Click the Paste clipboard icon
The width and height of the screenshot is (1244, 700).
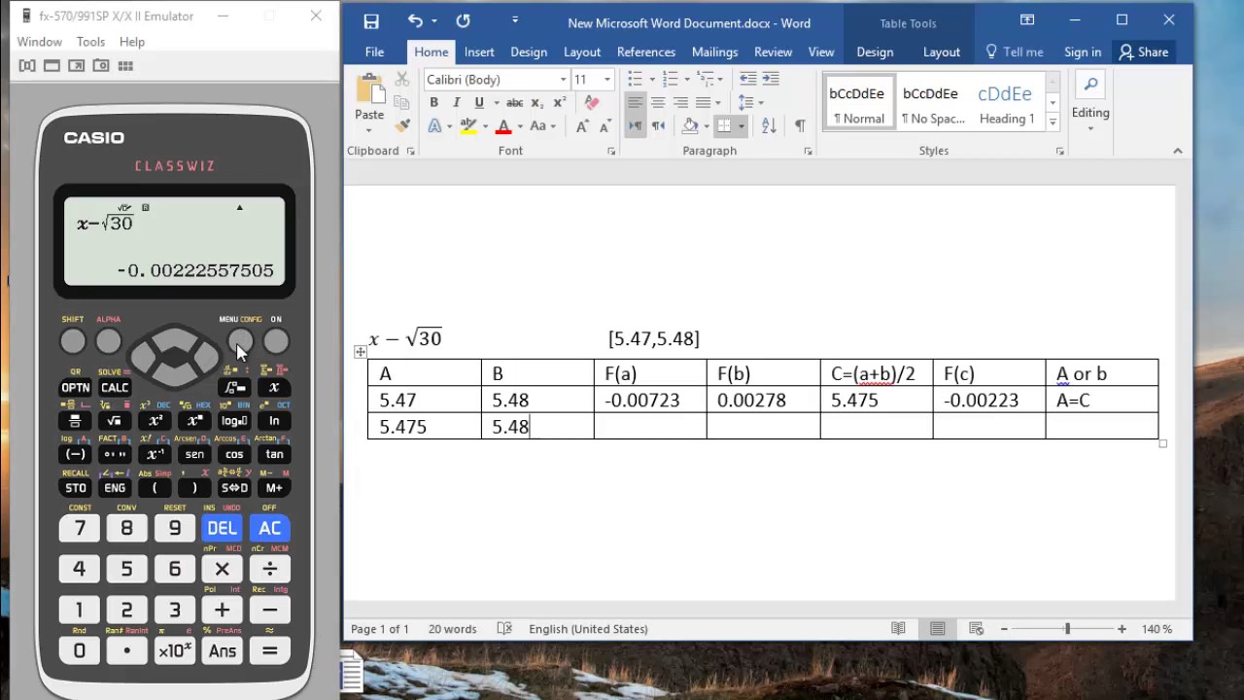369,89
